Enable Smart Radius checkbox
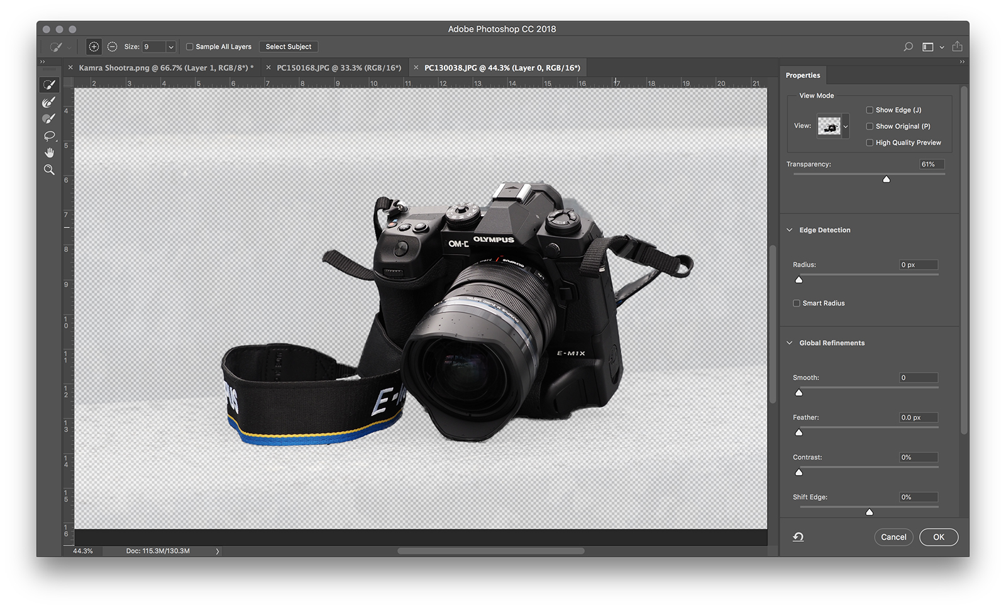1006x609 pixels. click(x=797, y=303)
